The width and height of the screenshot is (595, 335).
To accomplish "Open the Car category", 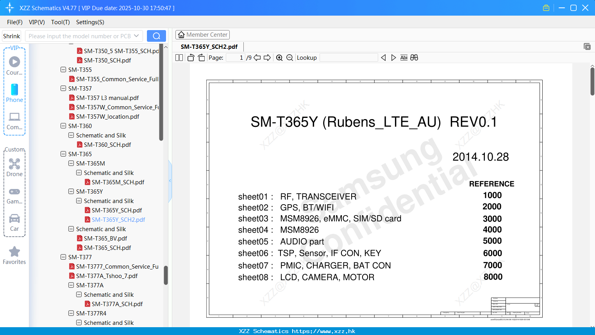I will point(14,223).
